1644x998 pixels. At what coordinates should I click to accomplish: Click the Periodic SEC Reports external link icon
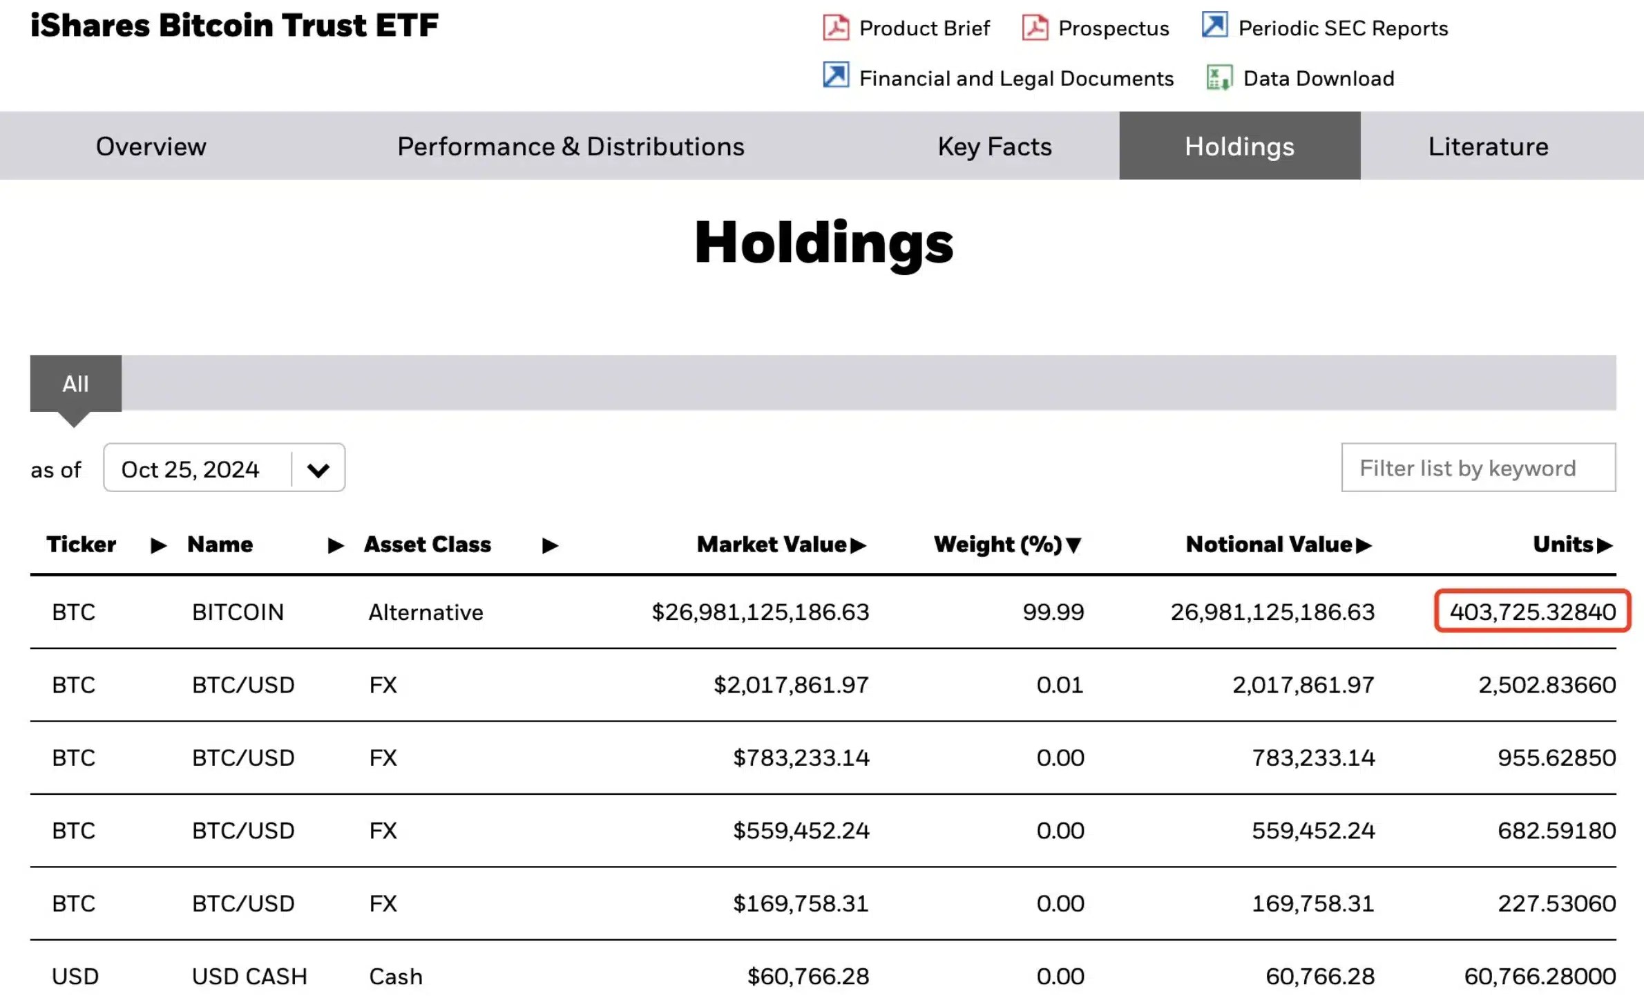tap(1214, 26)
